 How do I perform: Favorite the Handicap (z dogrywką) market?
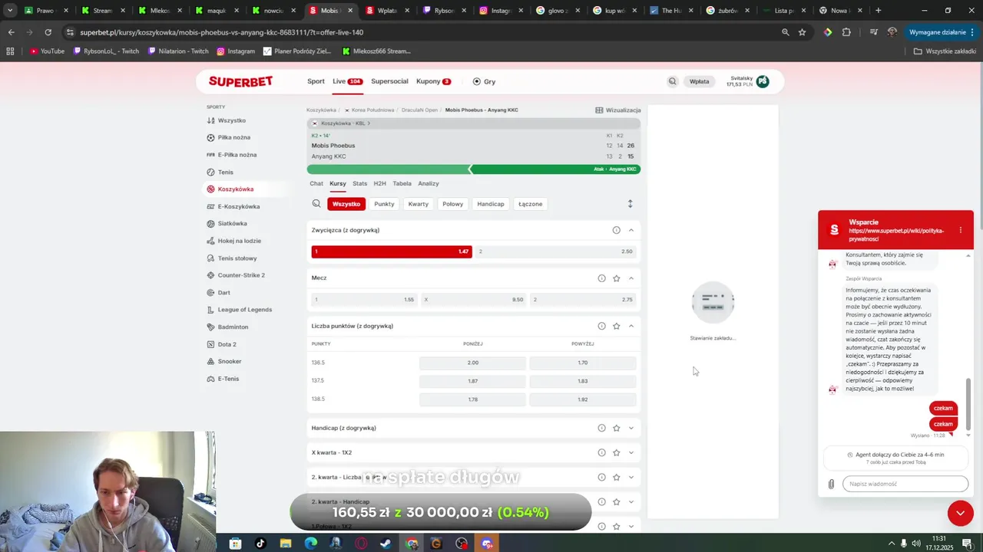[x=616, y=428]
